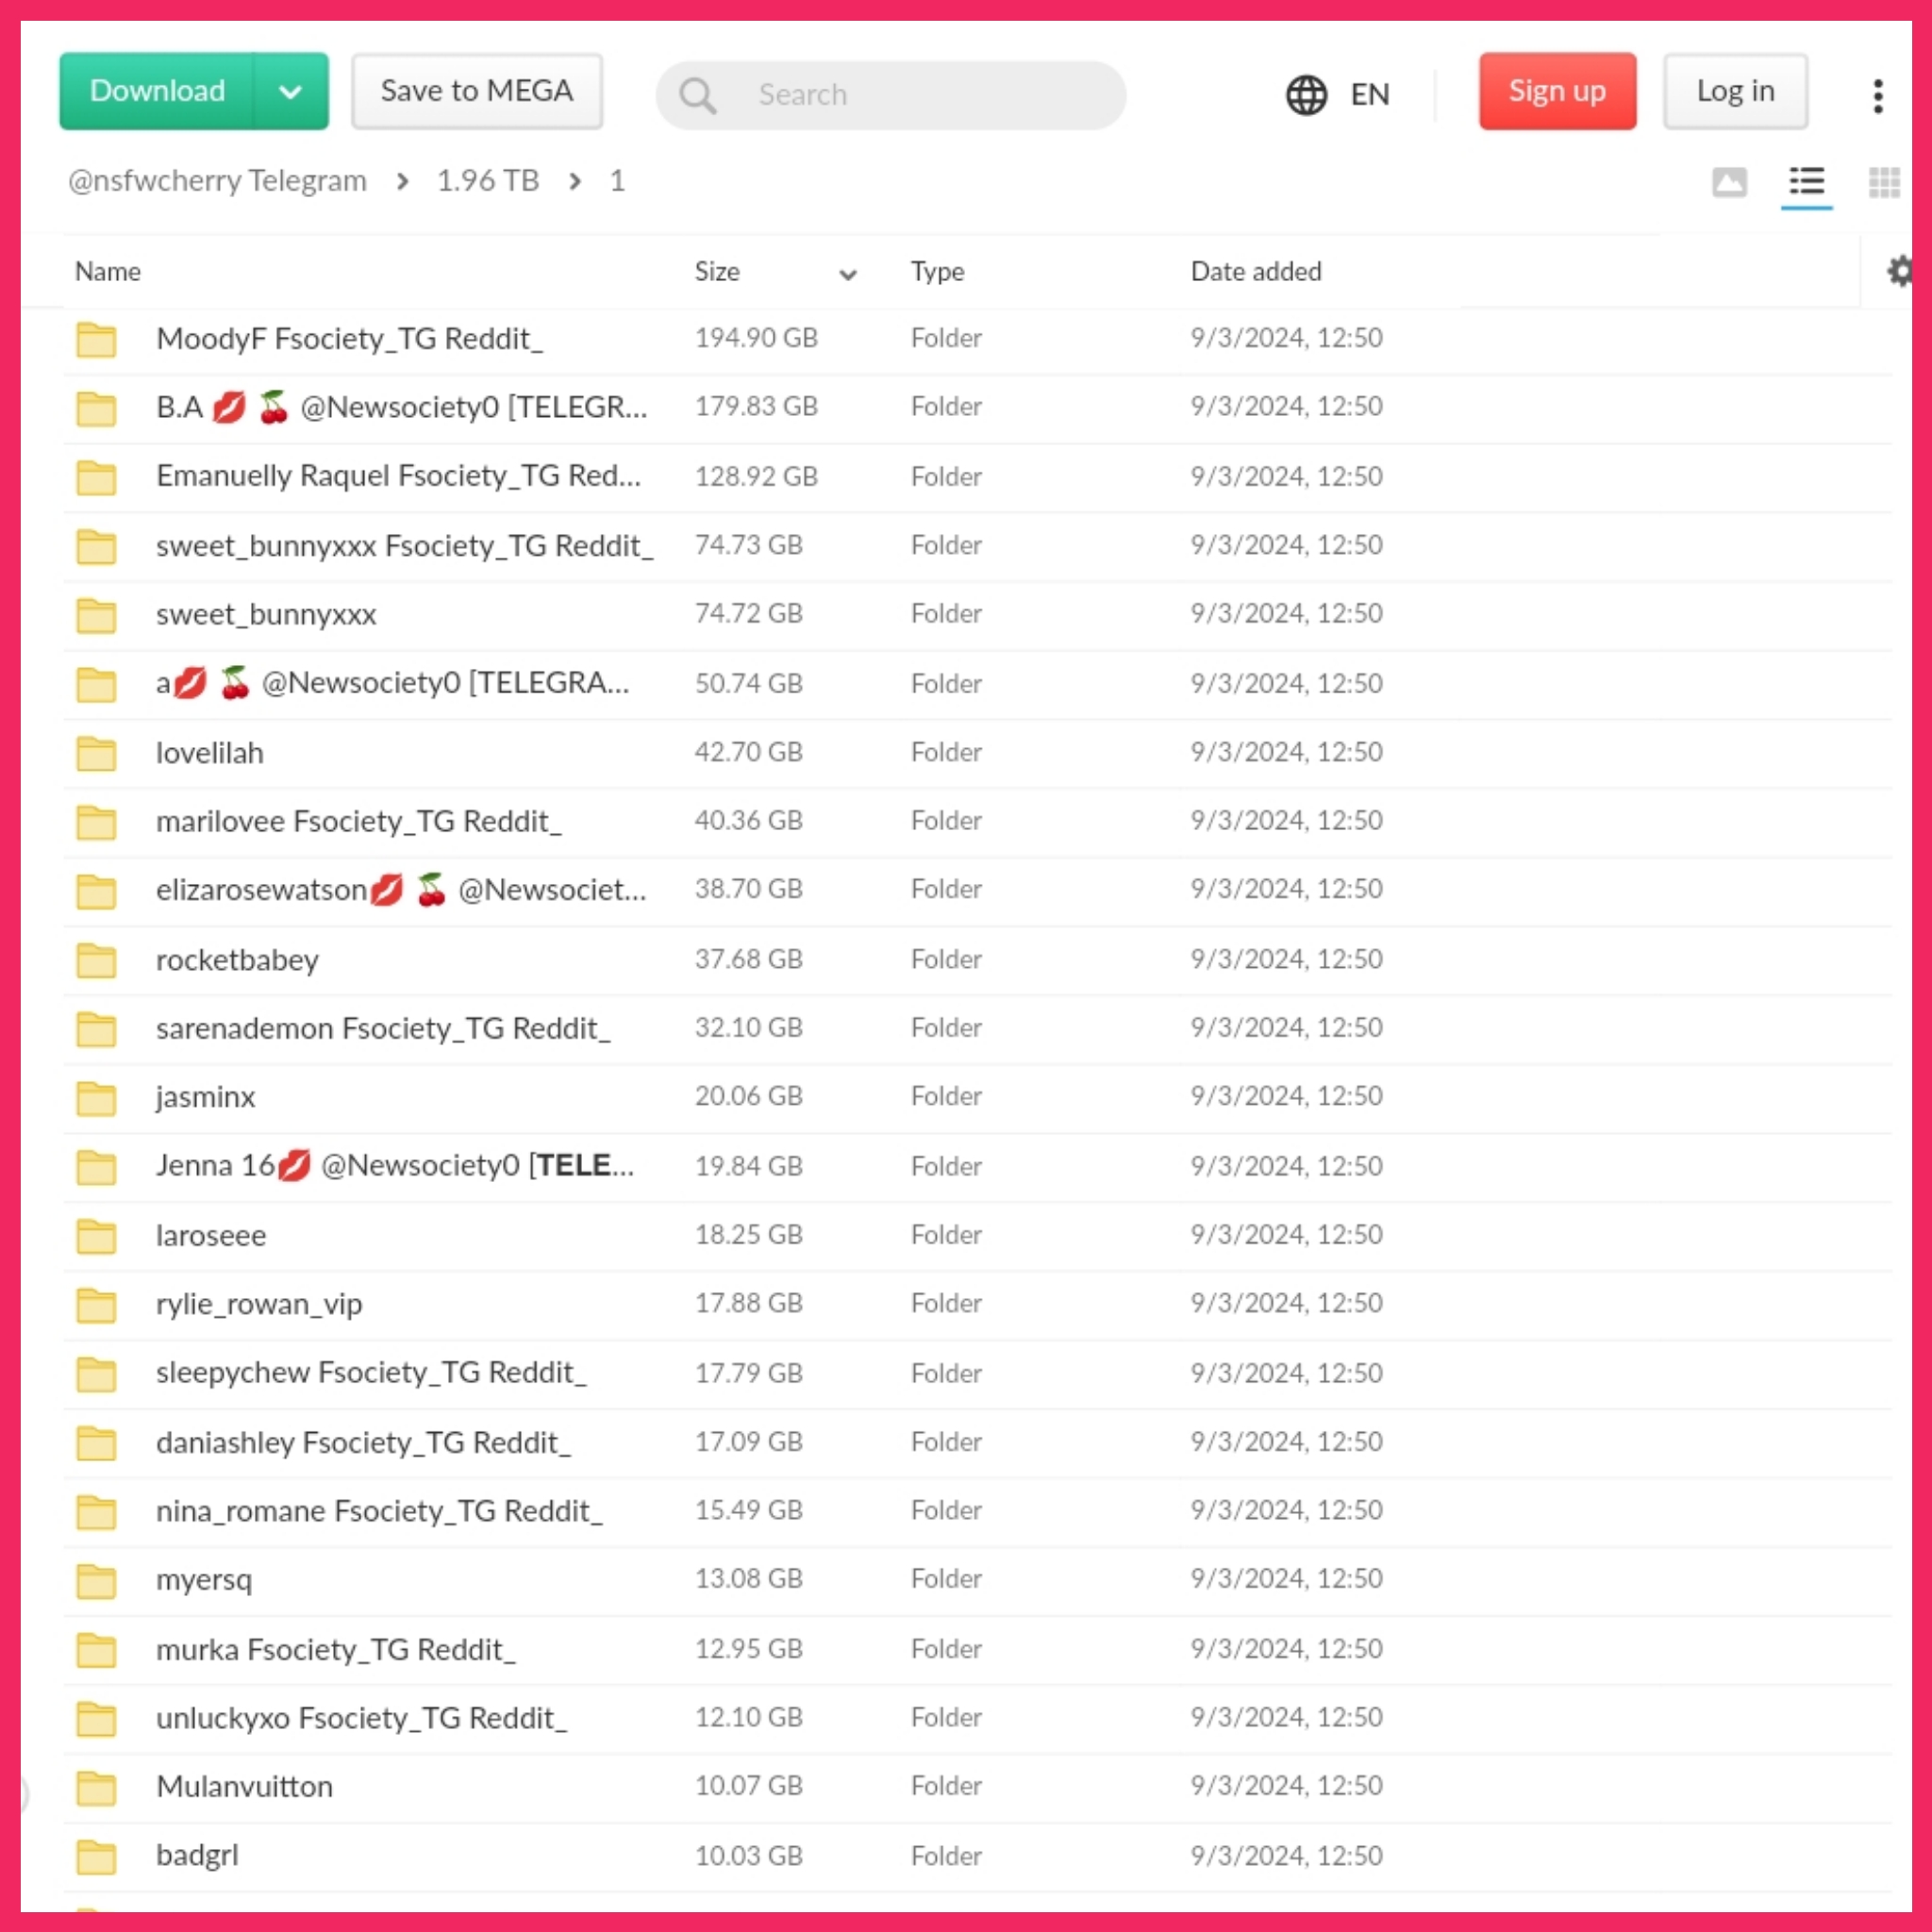
Task: Click folder icon of lovelilah row
Action: (96, 754)
